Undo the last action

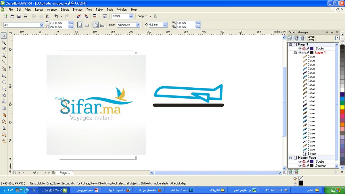point(56,16)
